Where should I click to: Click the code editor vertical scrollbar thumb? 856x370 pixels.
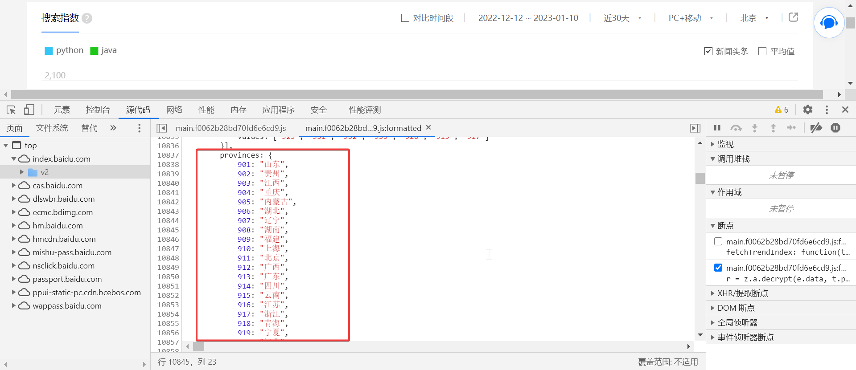700,178
